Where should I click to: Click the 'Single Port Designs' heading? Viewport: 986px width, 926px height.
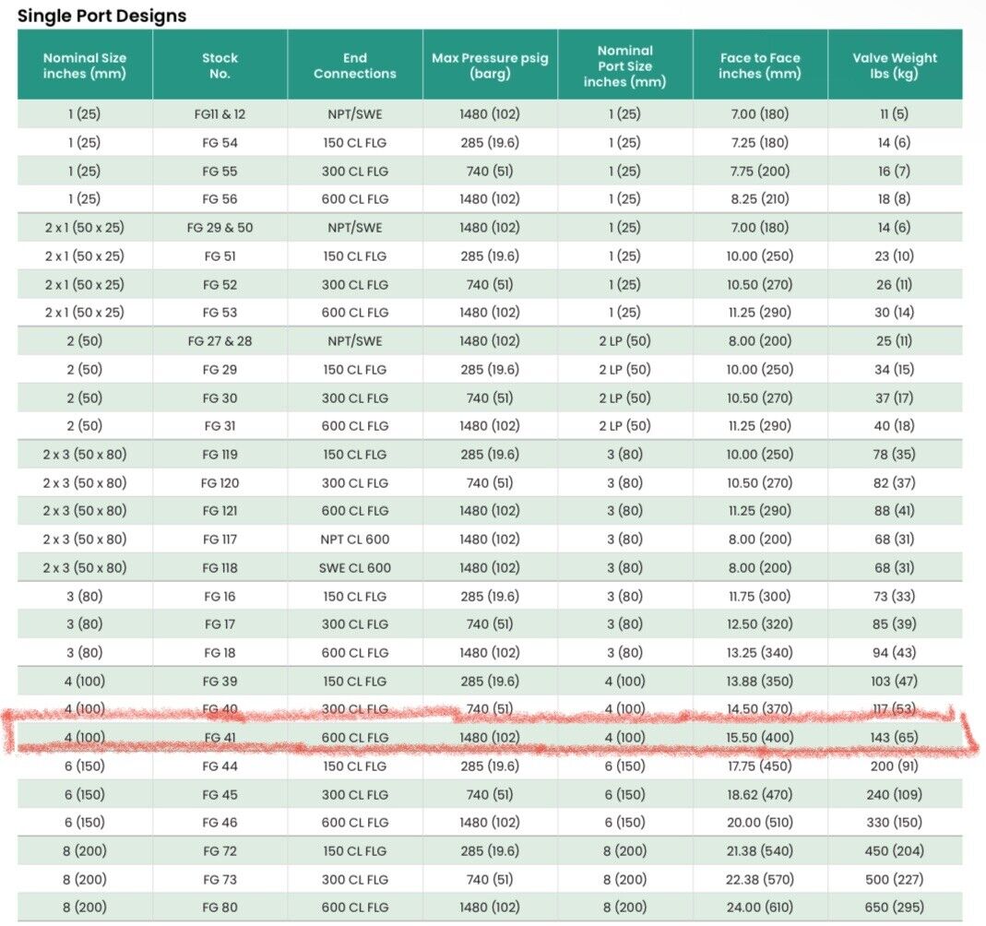pyautogui.click(x=102, y=16)
